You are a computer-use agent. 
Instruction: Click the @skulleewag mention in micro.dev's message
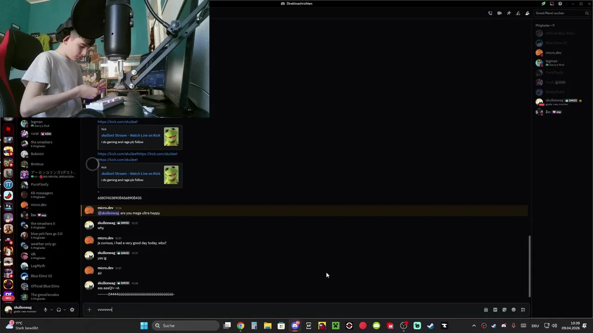[x=108, y=213]
